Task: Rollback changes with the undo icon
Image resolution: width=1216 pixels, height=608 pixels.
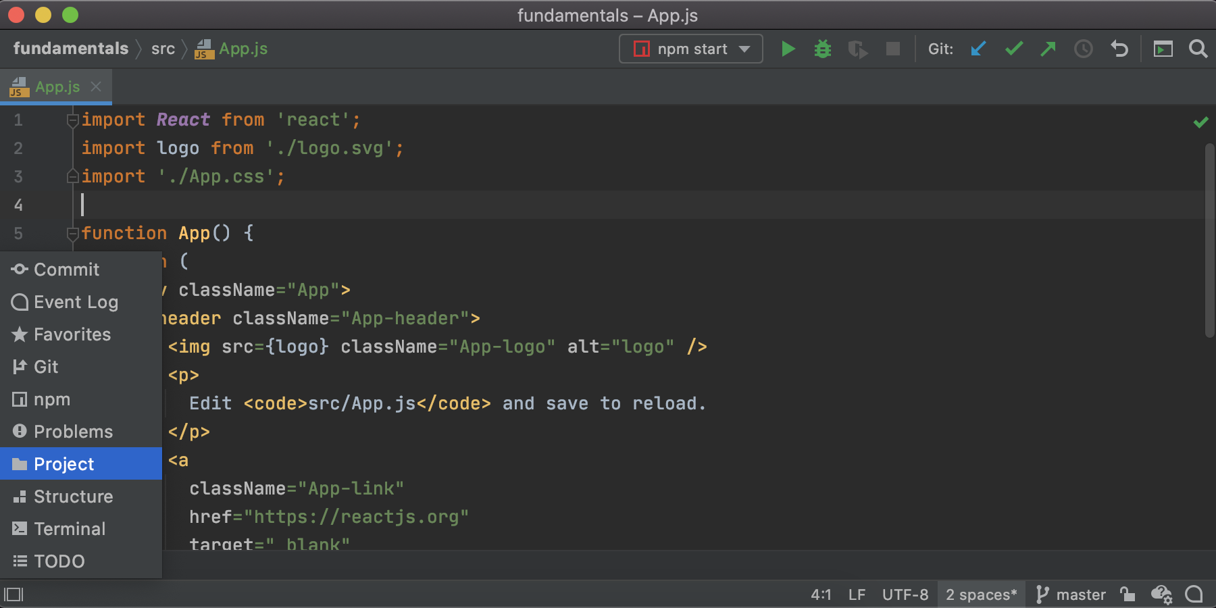Action: [1119, 48]
